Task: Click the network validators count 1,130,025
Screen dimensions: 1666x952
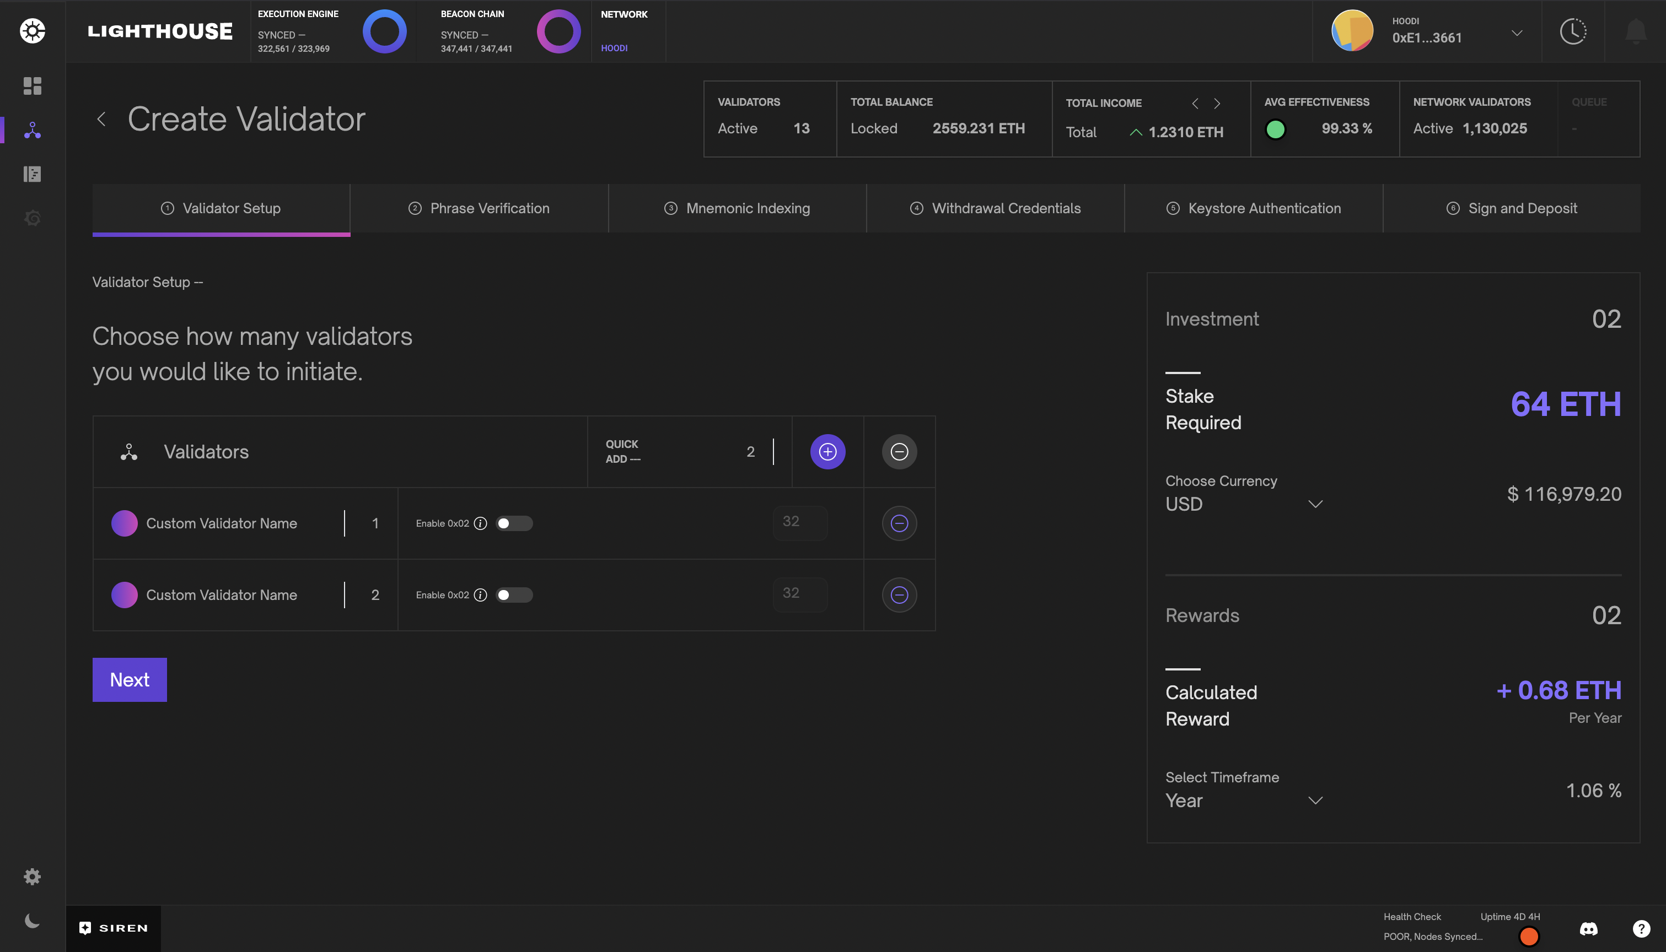Action: [1495, 129]
